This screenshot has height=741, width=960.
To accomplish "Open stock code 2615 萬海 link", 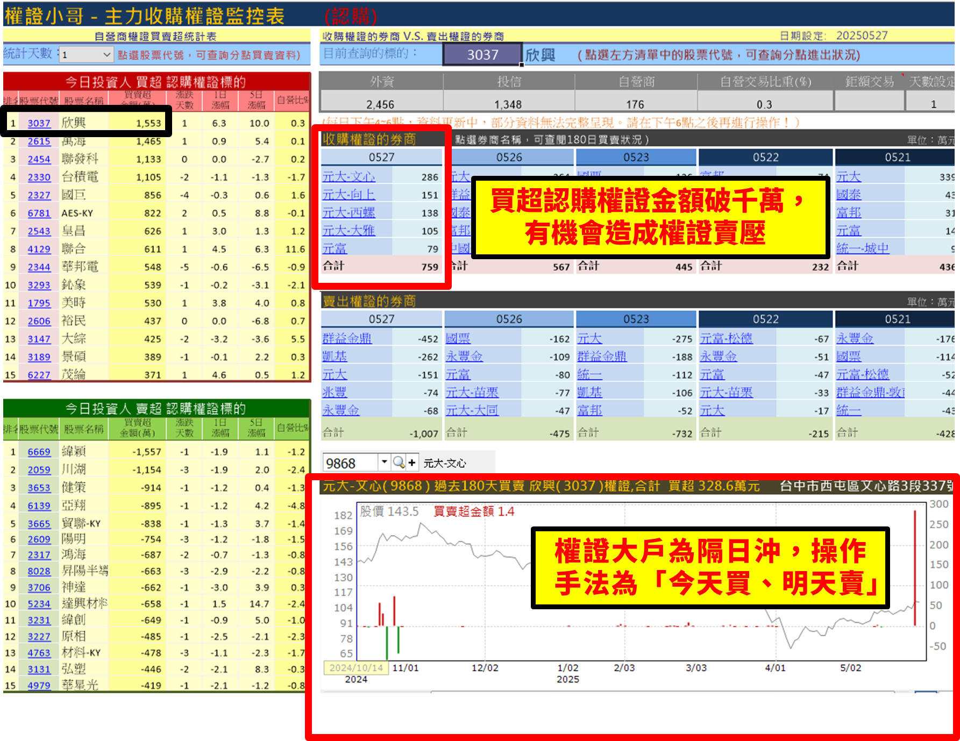I will coord(39,141).
